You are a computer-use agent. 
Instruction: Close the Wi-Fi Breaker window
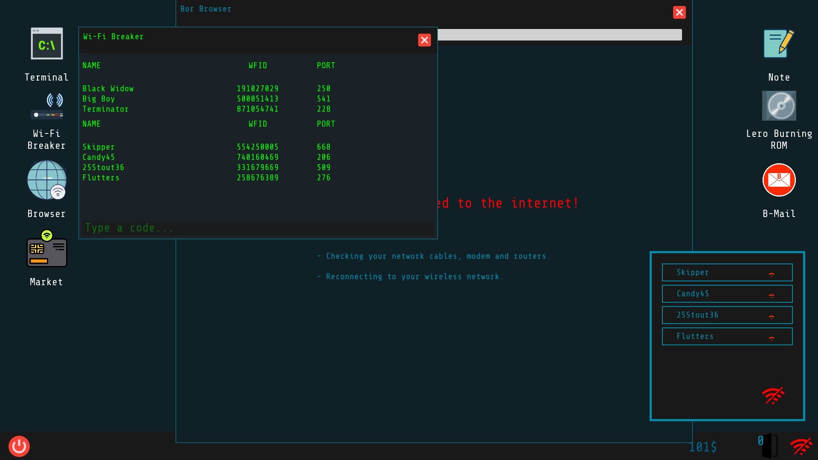point(424,40)
